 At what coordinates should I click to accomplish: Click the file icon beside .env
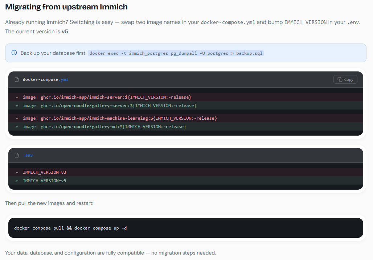[x=17, y=155]
